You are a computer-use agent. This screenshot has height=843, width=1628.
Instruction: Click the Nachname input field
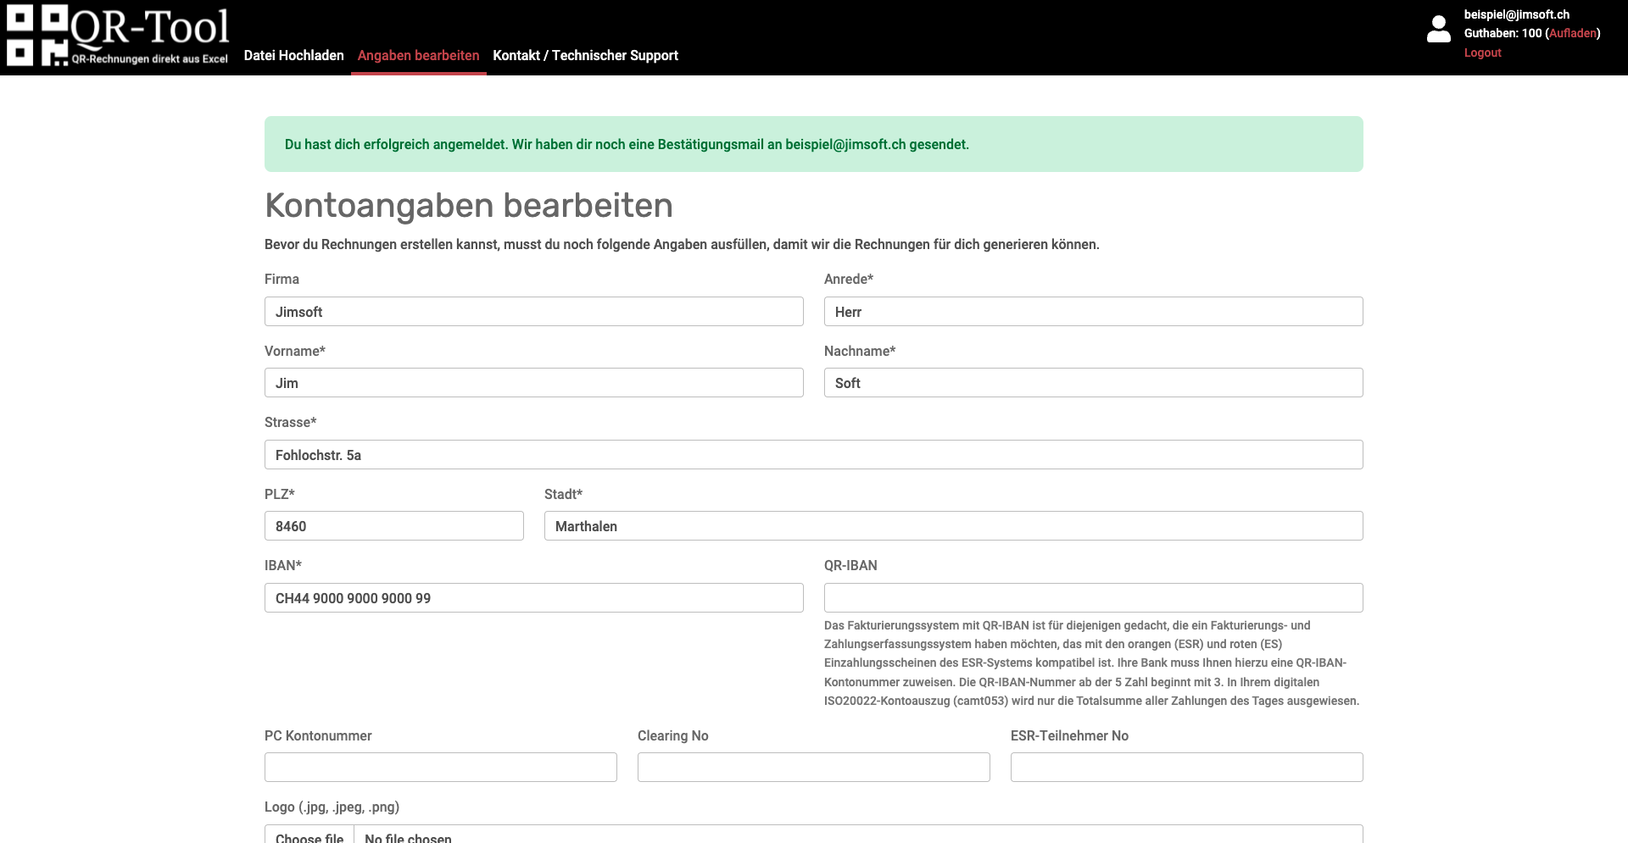click(x=1093, y=383)
